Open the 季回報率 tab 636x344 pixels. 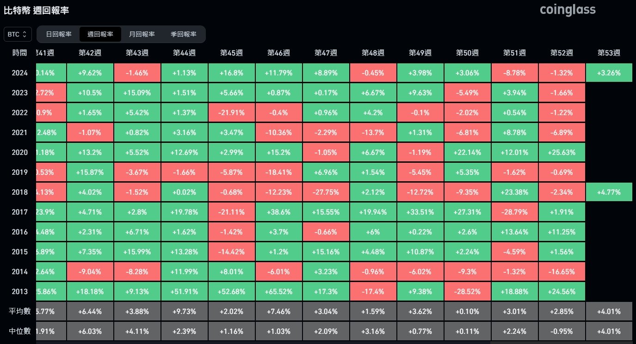click(x=184, y=34)
